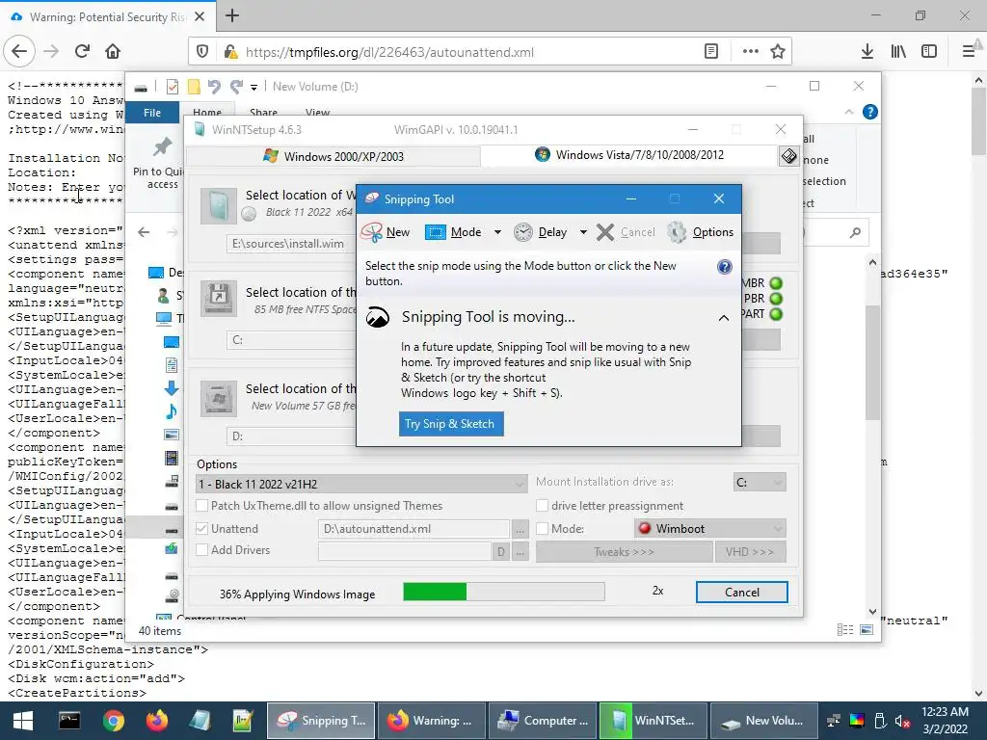
Task: Enable the Mode checkbox in WinNTSetup
Action: tap(542, 529)
